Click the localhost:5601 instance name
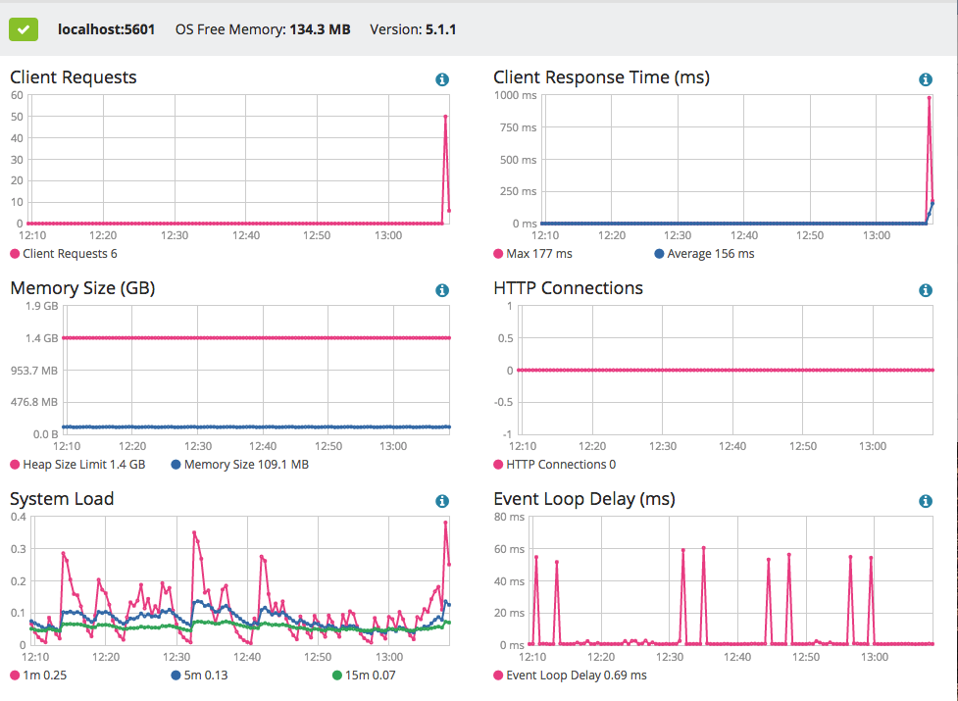Image resolution: width=958 pixels, height=701 pixels. [106, 29]
